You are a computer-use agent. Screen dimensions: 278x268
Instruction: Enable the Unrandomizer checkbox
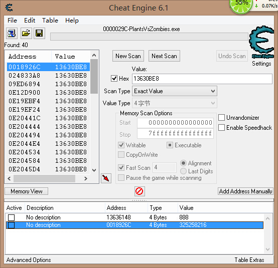pyautogui.click(x=221, y=118)
